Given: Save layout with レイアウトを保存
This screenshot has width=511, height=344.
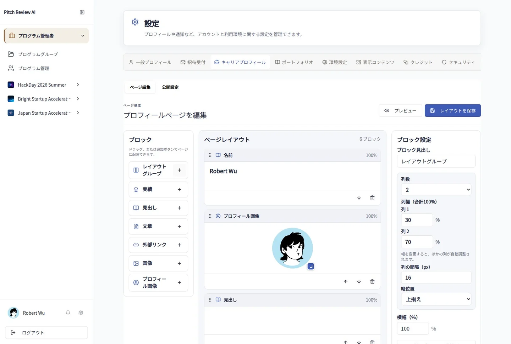Looking at the screenshot, I should point(453,111).
